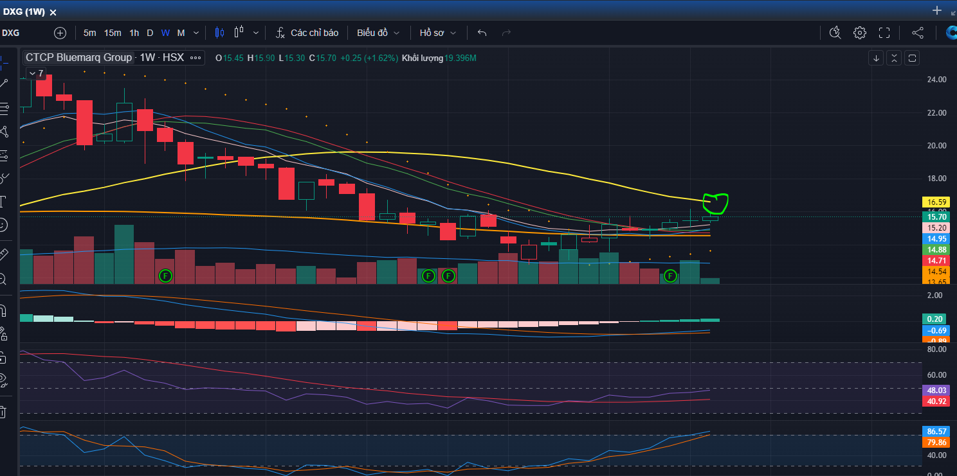Click the share chart icon
The width and height of the screenshot is (957, 476).
[x=918, y=33]
